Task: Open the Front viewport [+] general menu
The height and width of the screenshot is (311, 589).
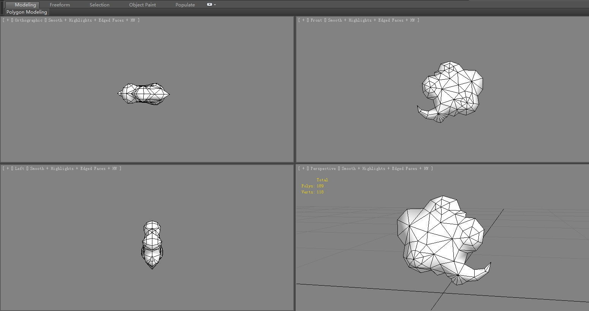Action: [x=303, y=20]
